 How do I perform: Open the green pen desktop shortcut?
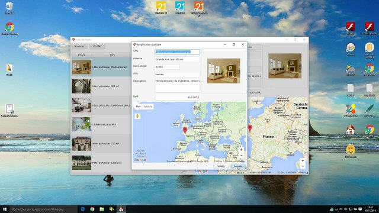tap(370, 110)
